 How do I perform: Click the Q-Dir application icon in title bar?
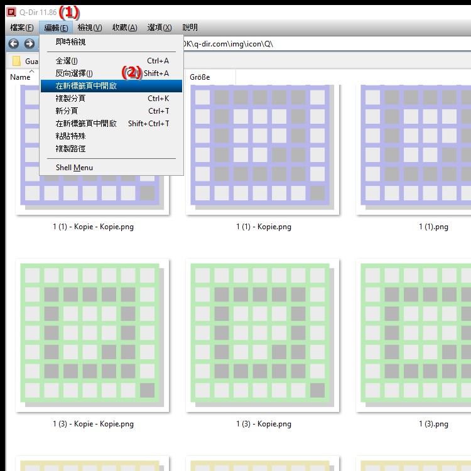point(11,12)
